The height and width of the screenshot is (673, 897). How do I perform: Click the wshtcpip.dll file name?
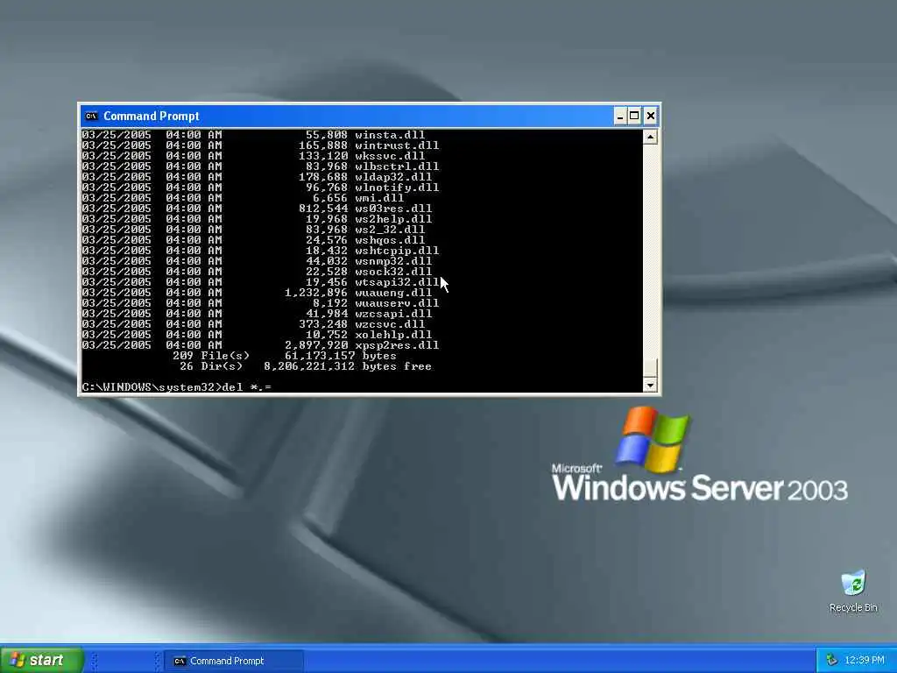pos(397,250)
